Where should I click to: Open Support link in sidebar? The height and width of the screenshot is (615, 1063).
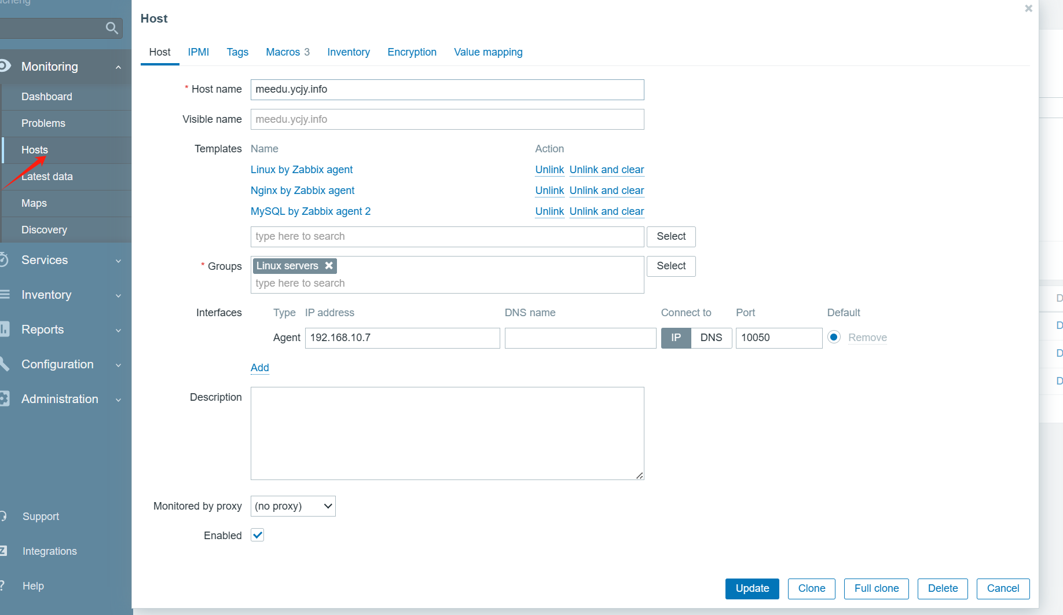(x=41, y=517)
